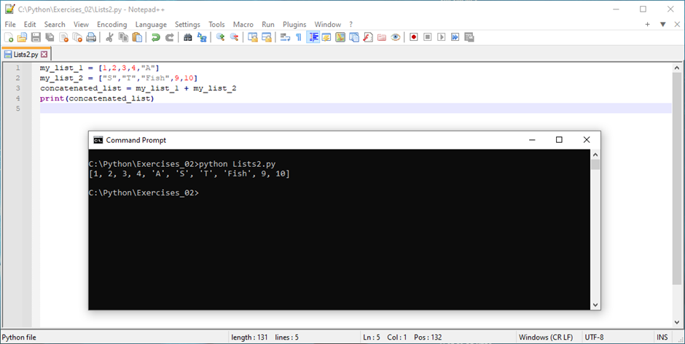Redo the edit via toolbar
Viewport: 685px width, 344px height.
point(170,38)
